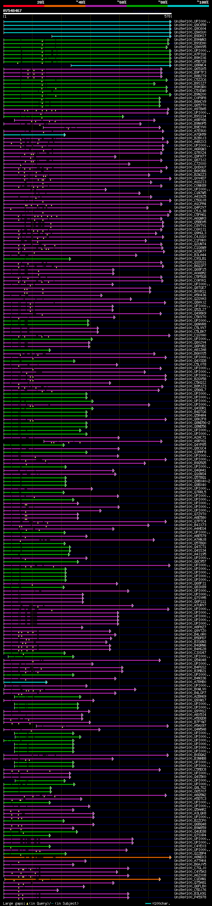Click the UniRef100_C5JL38 hit label
The width and height of the screenshot is (212, 906).
tap(190, 211)
